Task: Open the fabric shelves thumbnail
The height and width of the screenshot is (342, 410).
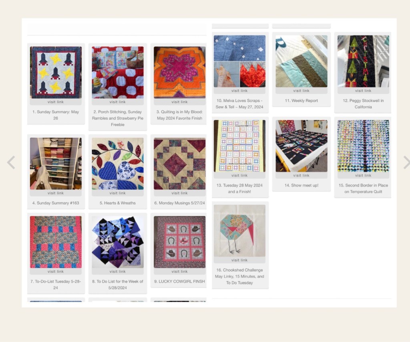Action: click(56, 164)
